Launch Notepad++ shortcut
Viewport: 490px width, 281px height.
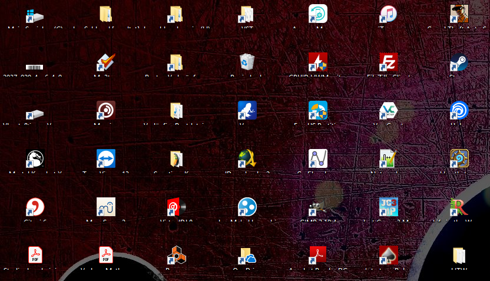(x=388, y=158)
